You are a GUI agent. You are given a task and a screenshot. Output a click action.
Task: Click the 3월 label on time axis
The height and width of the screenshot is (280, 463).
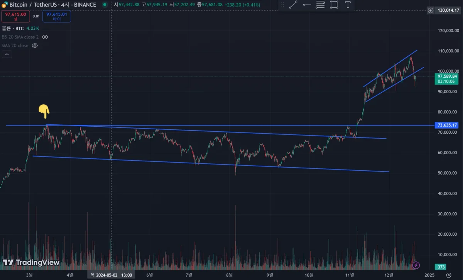coord(29,275)
